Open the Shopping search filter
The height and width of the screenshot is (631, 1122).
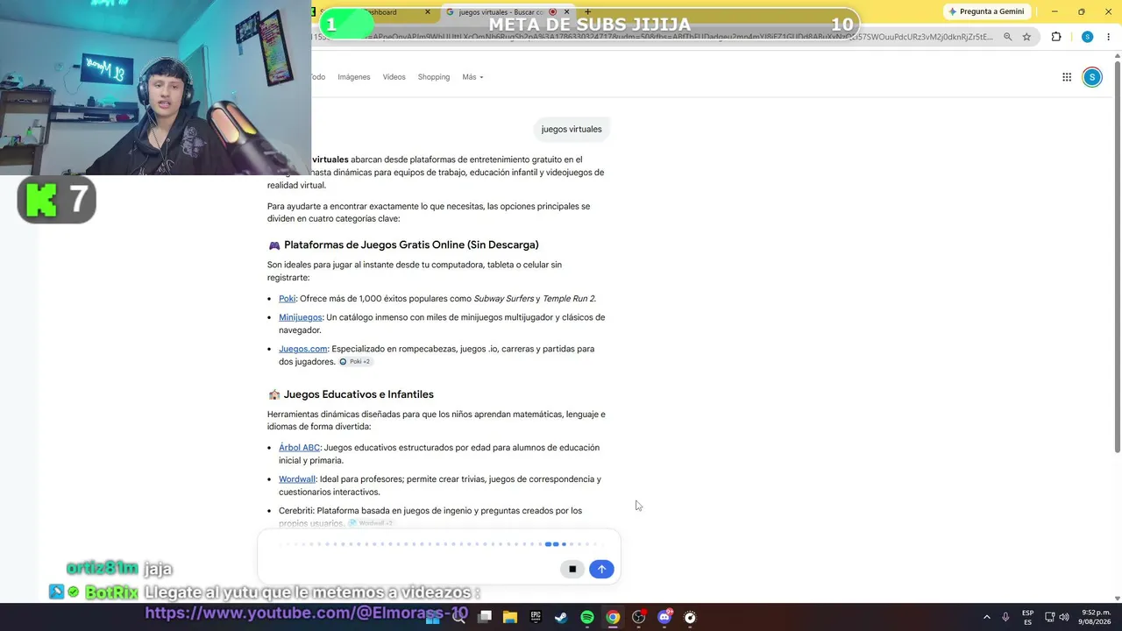[x=434, y=77]
